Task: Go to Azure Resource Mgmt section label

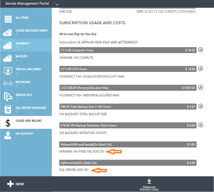Action: coord(32,31)
